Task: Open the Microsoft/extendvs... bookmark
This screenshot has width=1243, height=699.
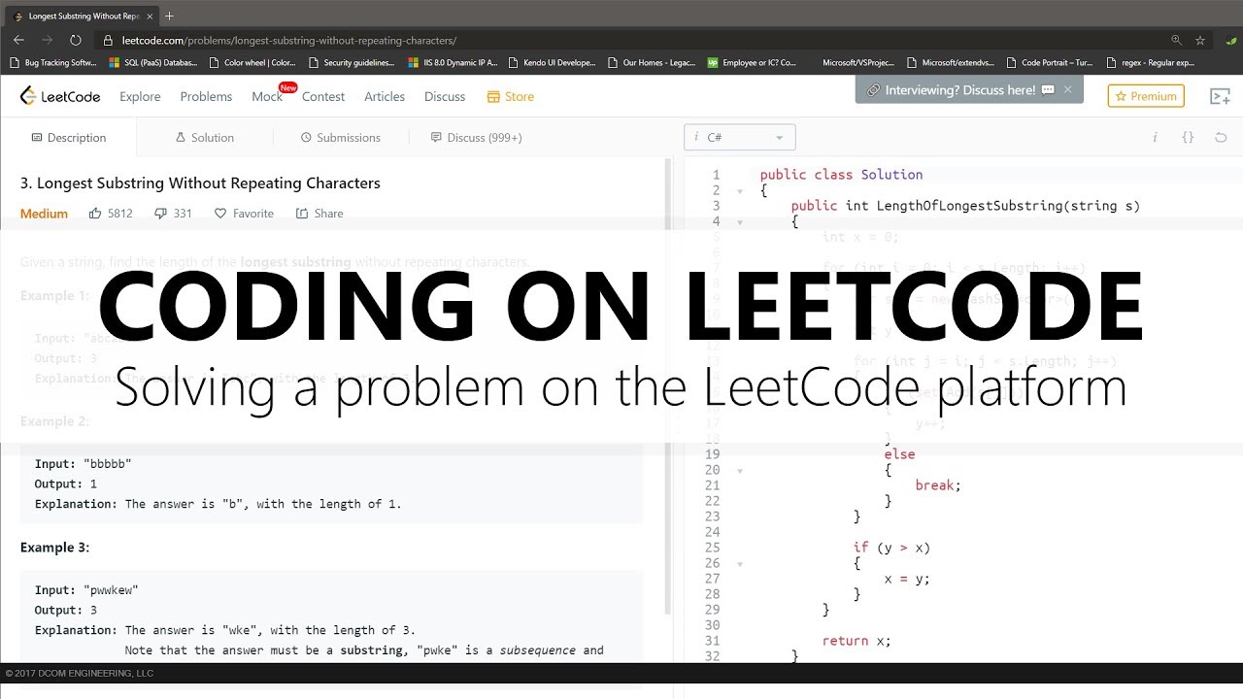Action: pos(951,62)
